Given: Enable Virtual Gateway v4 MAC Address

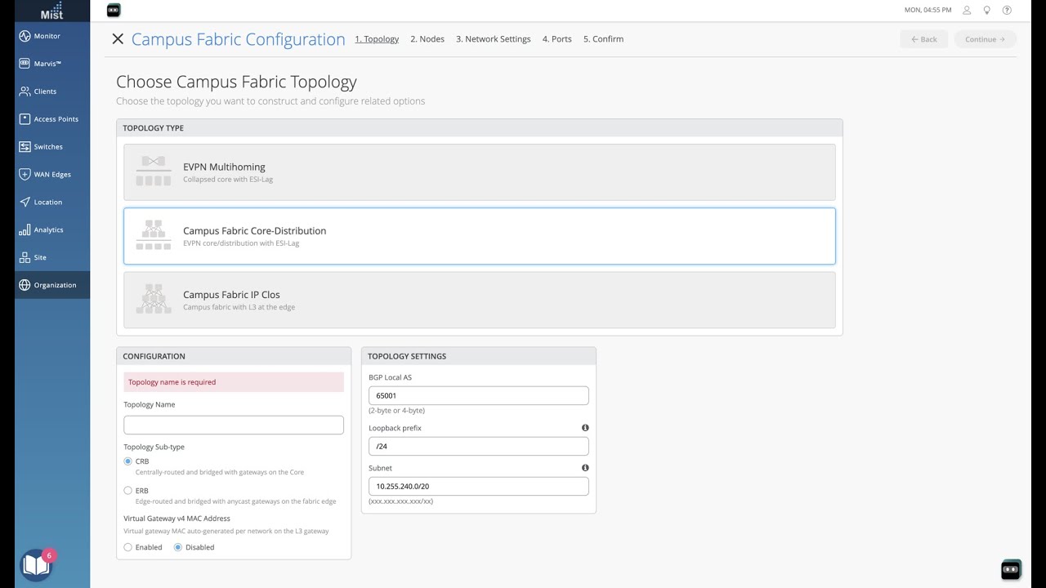Looking at the screenshot, I should pos(128,547).
